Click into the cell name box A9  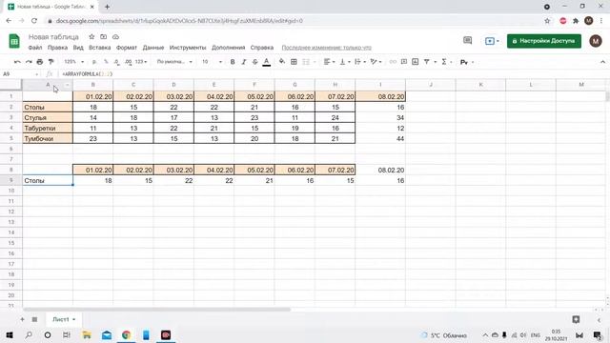coord(20,74)
